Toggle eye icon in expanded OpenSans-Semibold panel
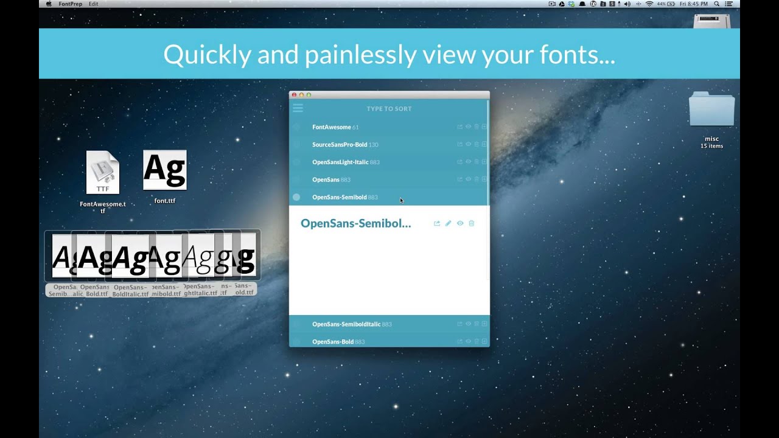Image resolution: width=779 pixels, height=438 pixels. tap(460, 223)
